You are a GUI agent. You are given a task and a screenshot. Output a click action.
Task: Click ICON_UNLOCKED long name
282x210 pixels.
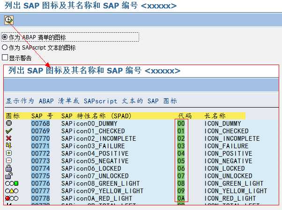(x=228, y=176)
